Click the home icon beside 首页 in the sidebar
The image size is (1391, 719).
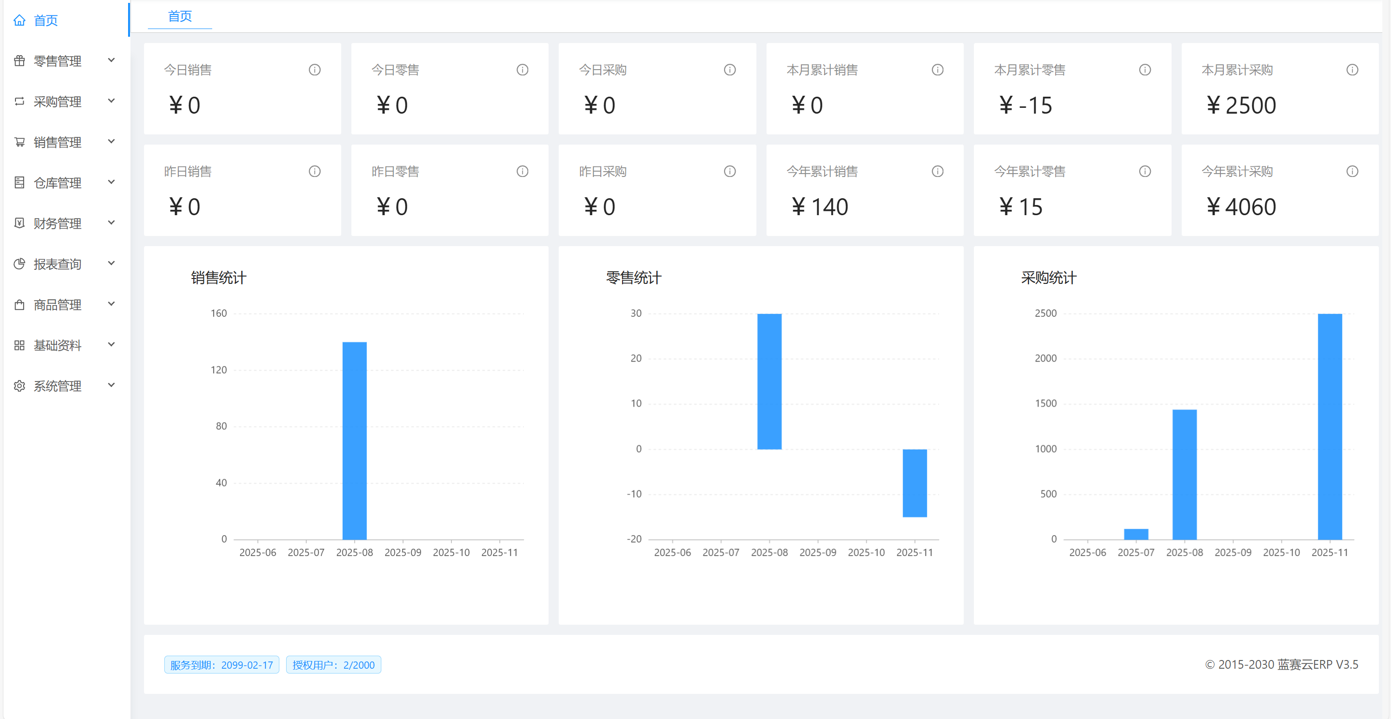click(x=19, y=20)
